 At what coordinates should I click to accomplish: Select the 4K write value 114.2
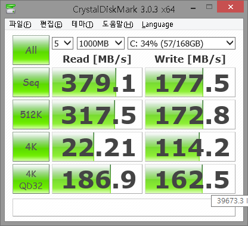(x=190, y=147)
